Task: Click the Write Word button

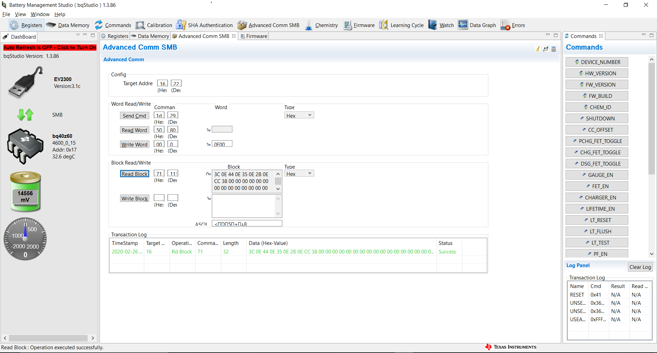Action: (x=134, y=144)
